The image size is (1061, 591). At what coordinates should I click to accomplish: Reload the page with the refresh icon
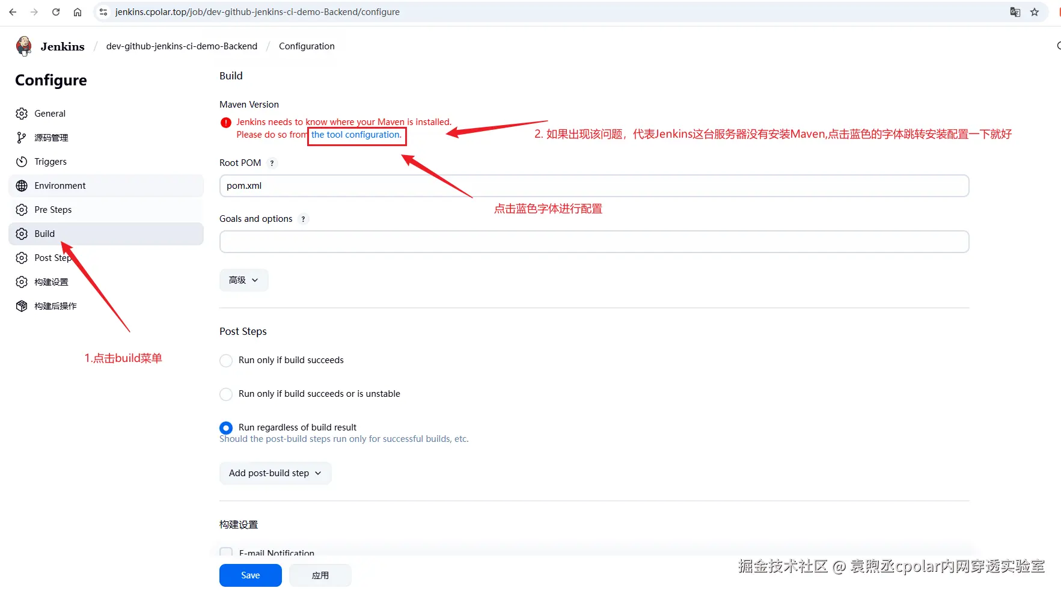click(56, 12)
